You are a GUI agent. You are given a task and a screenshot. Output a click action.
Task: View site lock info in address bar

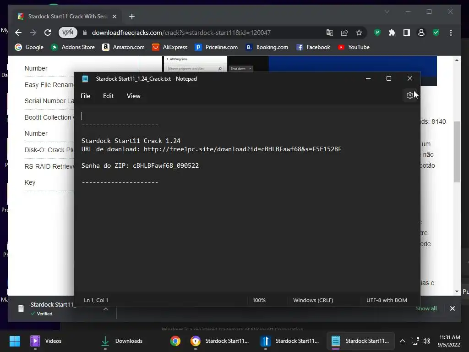tap(85, 33)
